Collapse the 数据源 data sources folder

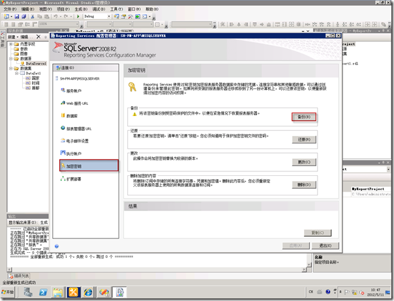11,59
